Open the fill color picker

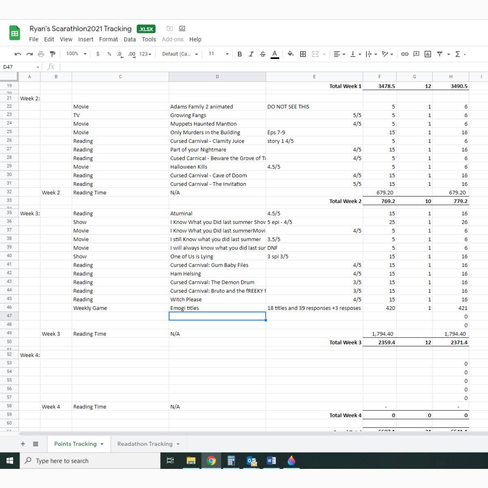[x=290, y=54]
